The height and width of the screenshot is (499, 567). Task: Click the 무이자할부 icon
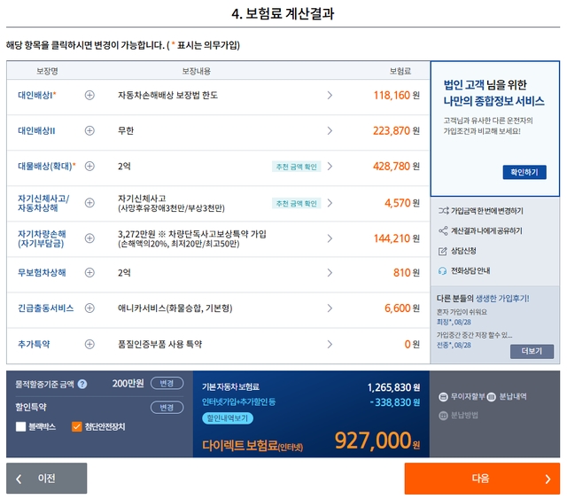pos(443,397)
